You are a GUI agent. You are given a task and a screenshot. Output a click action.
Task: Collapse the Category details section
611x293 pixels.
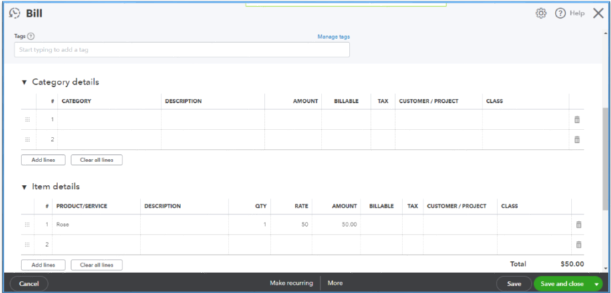click(x=24, y=83)
